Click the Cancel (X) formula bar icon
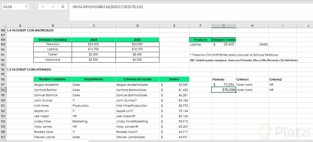The width and height of the screenshot is (313, 142). (x=43, y=7)
